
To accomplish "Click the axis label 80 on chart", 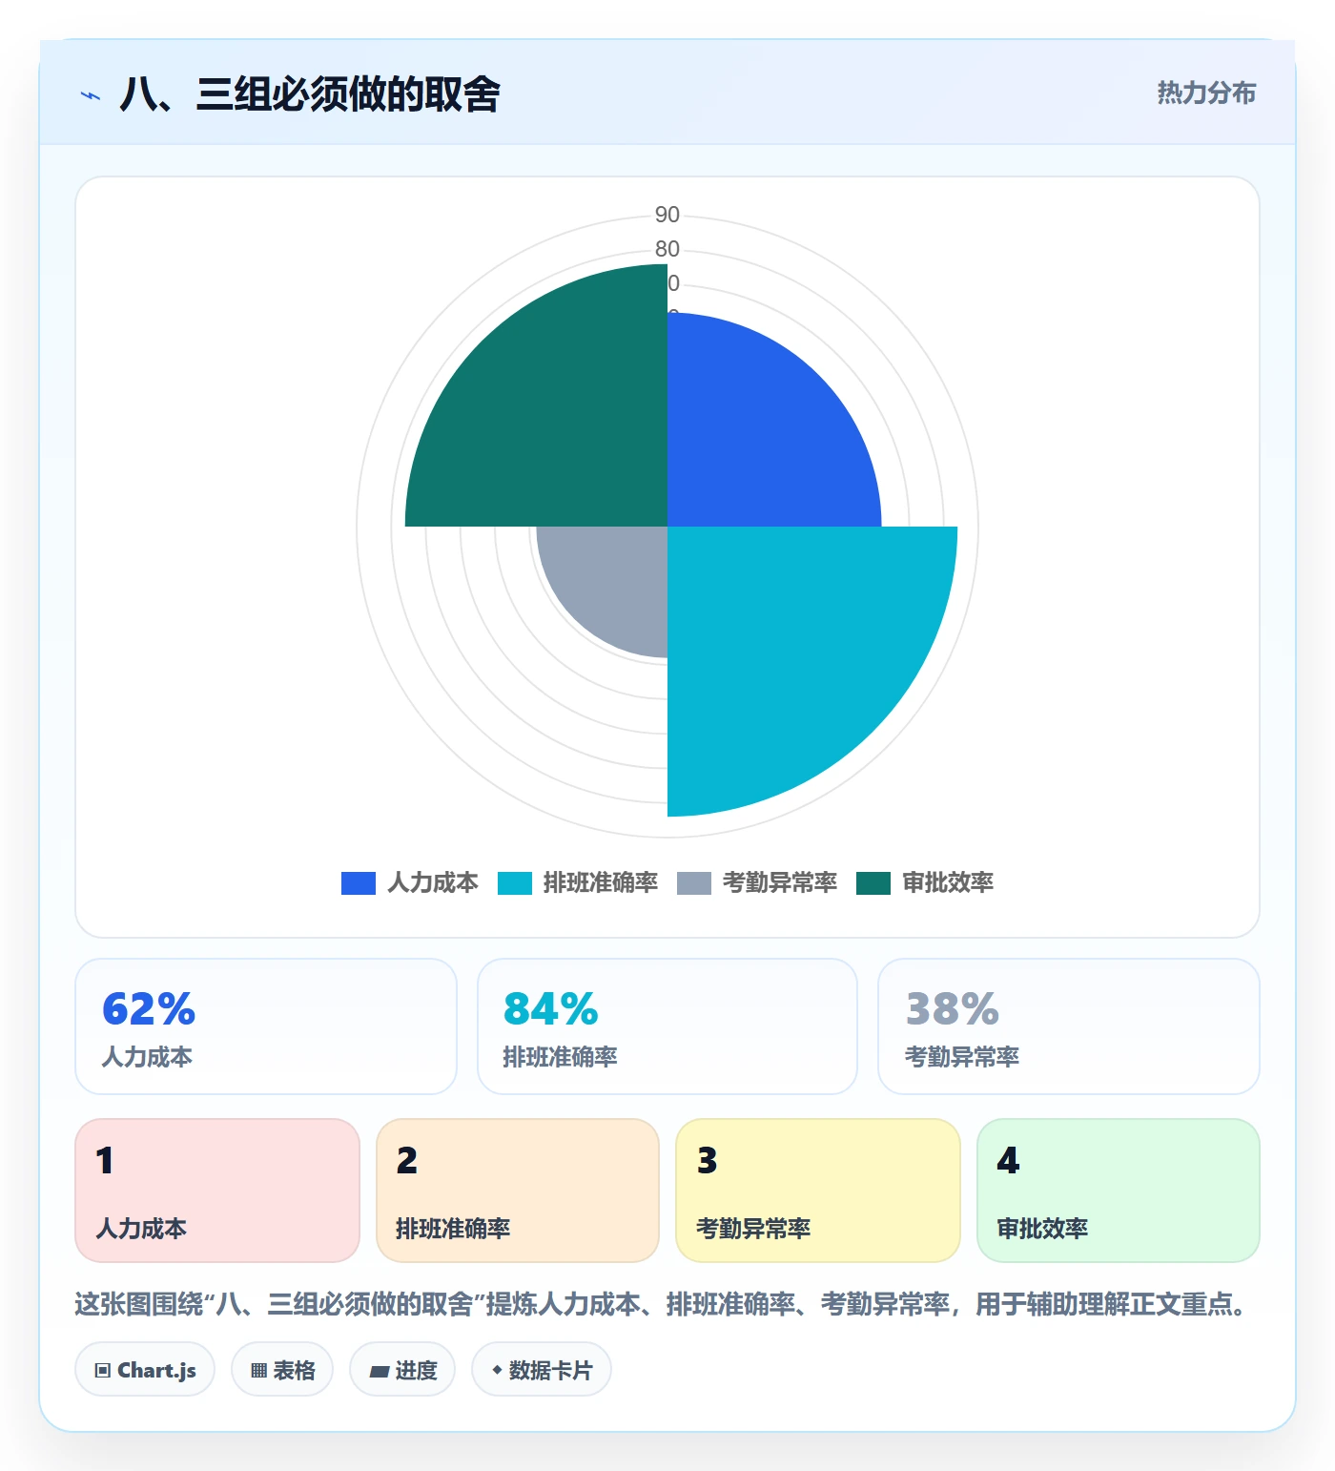I will (667, 249).
